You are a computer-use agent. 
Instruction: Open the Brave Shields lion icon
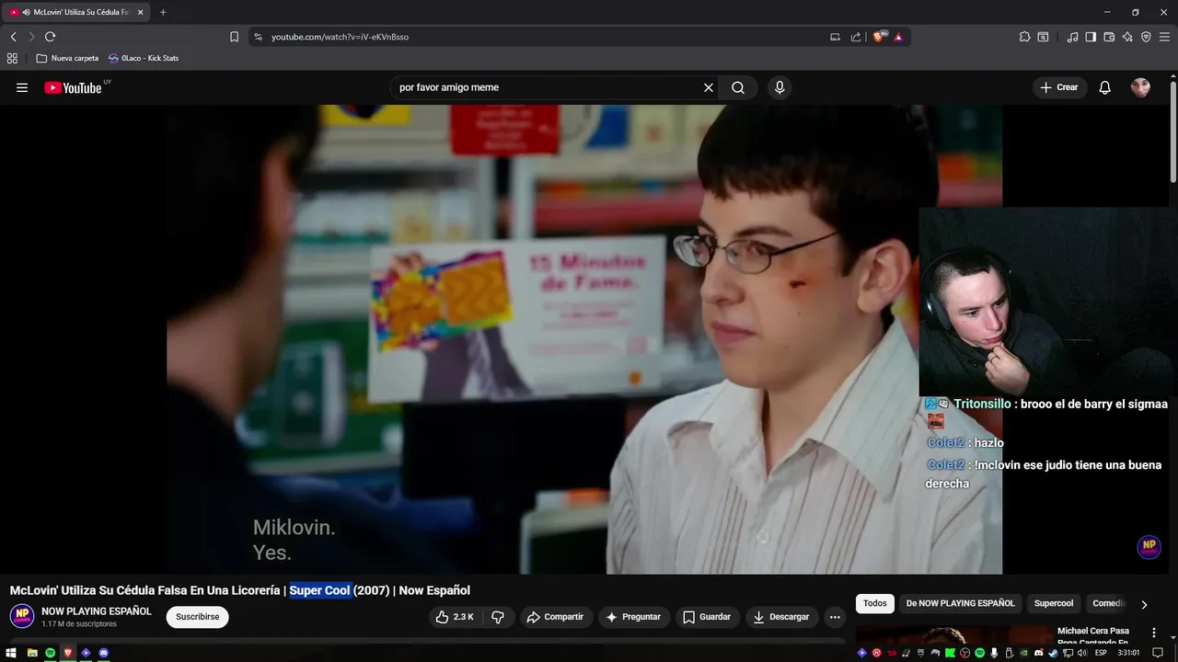879,37
